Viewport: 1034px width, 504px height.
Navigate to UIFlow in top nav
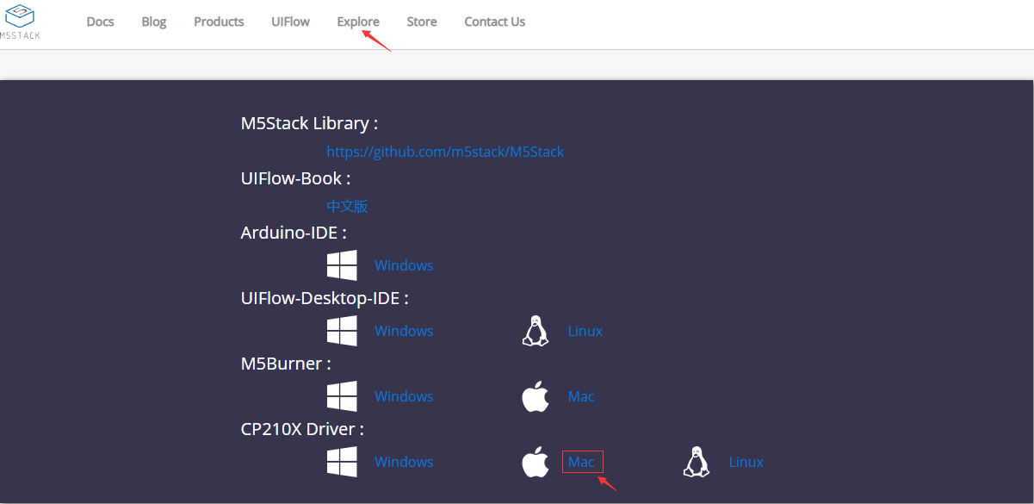(290, 22)
